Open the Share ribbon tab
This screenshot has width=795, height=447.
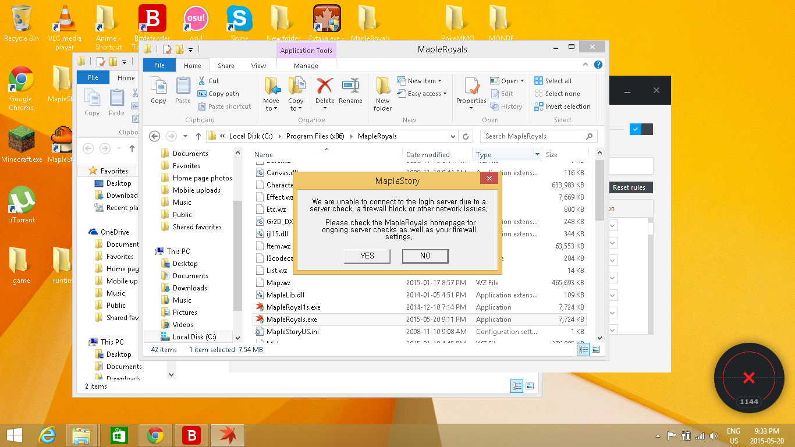pos(226,66)
